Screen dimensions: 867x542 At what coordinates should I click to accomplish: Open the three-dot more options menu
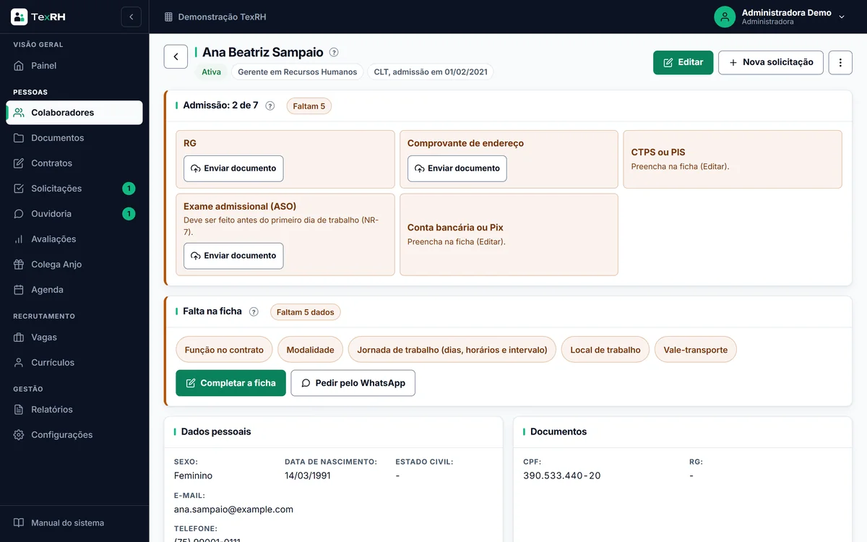click(x=840, y=62)
